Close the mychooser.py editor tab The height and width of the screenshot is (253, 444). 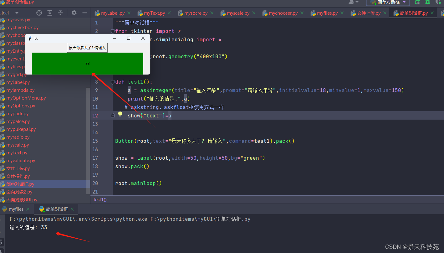pos(302,13)
